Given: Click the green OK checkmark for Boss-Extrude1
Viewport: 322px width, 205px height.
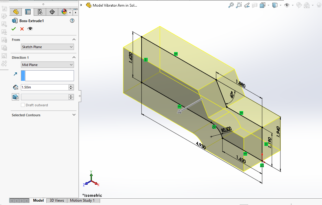Looking at the screenshot, I should coord(14,29).
